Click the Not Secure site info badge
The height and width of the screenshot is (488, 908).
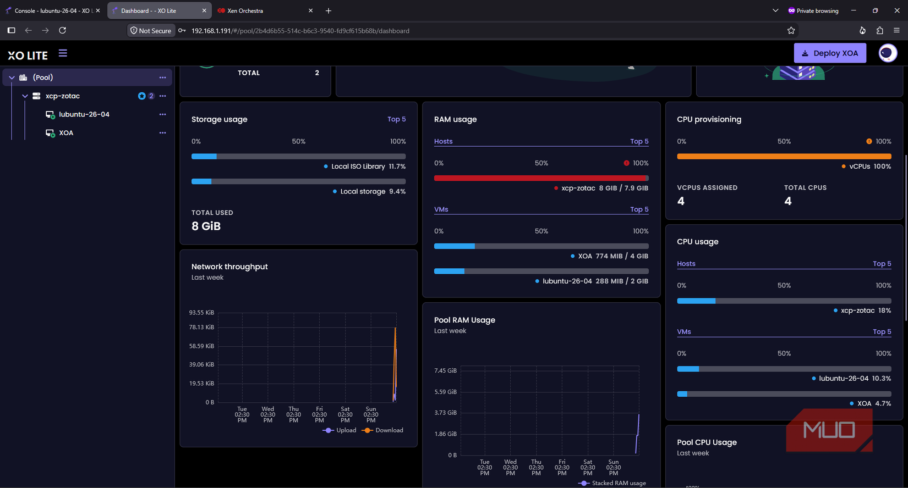pyautogui.click(x=151, y=31)
